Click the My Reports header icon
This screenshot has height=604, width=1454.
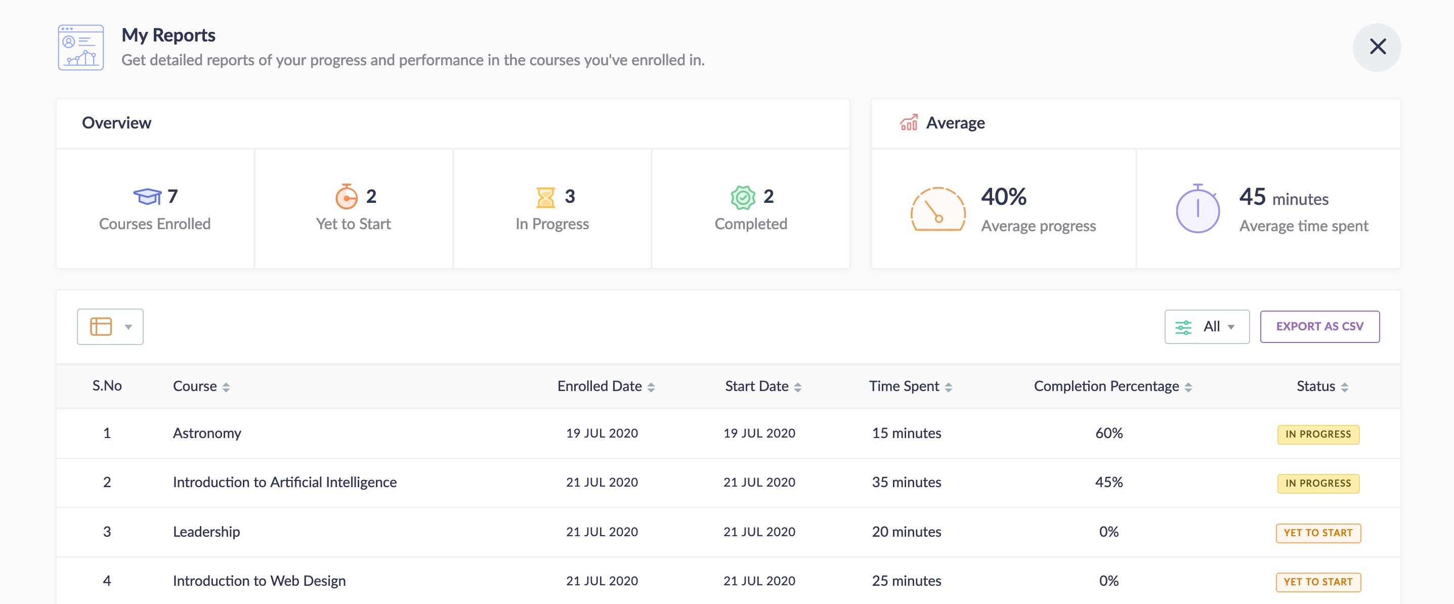pos(81,48)
